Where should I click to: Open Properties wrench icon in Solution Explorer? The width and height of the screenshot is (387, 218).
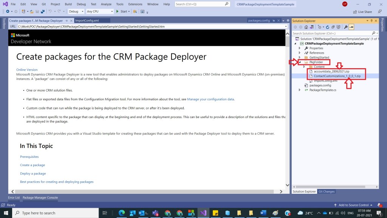[x=345, y=27]
